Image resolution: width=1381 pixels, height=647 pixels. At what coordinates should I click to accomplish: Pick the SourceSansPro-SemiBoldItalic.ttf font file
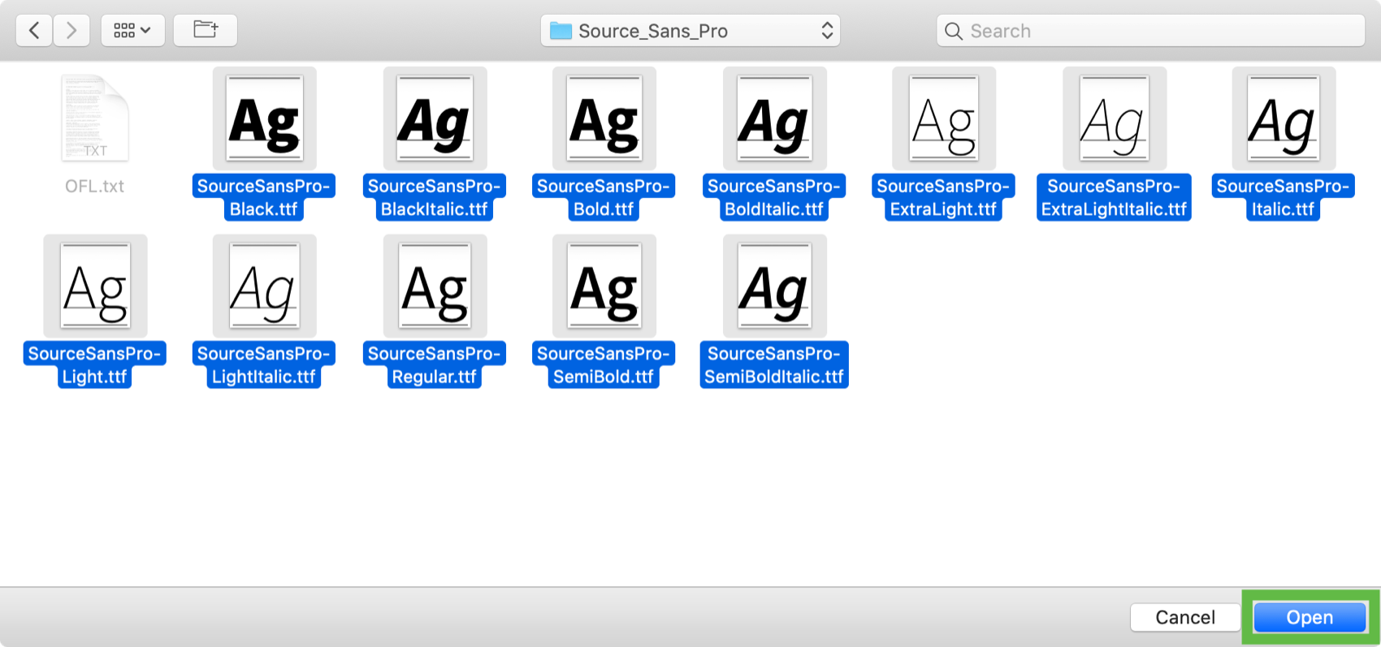(x=774, y=286)
